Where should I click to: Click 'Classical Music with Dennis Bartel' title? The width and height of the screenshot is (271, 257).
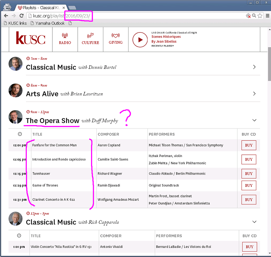tap(71, 67)
